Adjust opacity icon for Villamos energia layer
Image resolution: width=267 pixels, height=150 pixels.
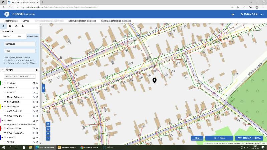point(34,128)
